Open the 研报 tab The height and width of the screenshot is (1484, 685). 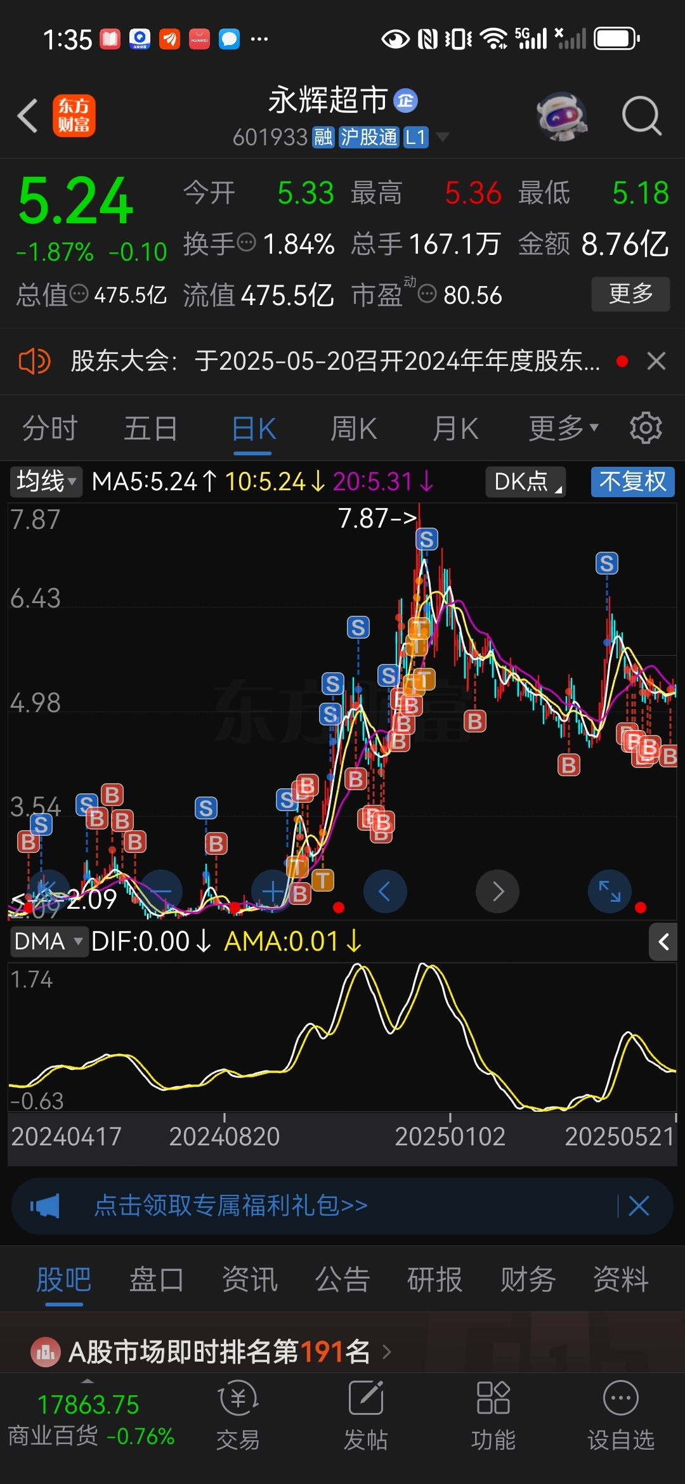coord(435,1279)
